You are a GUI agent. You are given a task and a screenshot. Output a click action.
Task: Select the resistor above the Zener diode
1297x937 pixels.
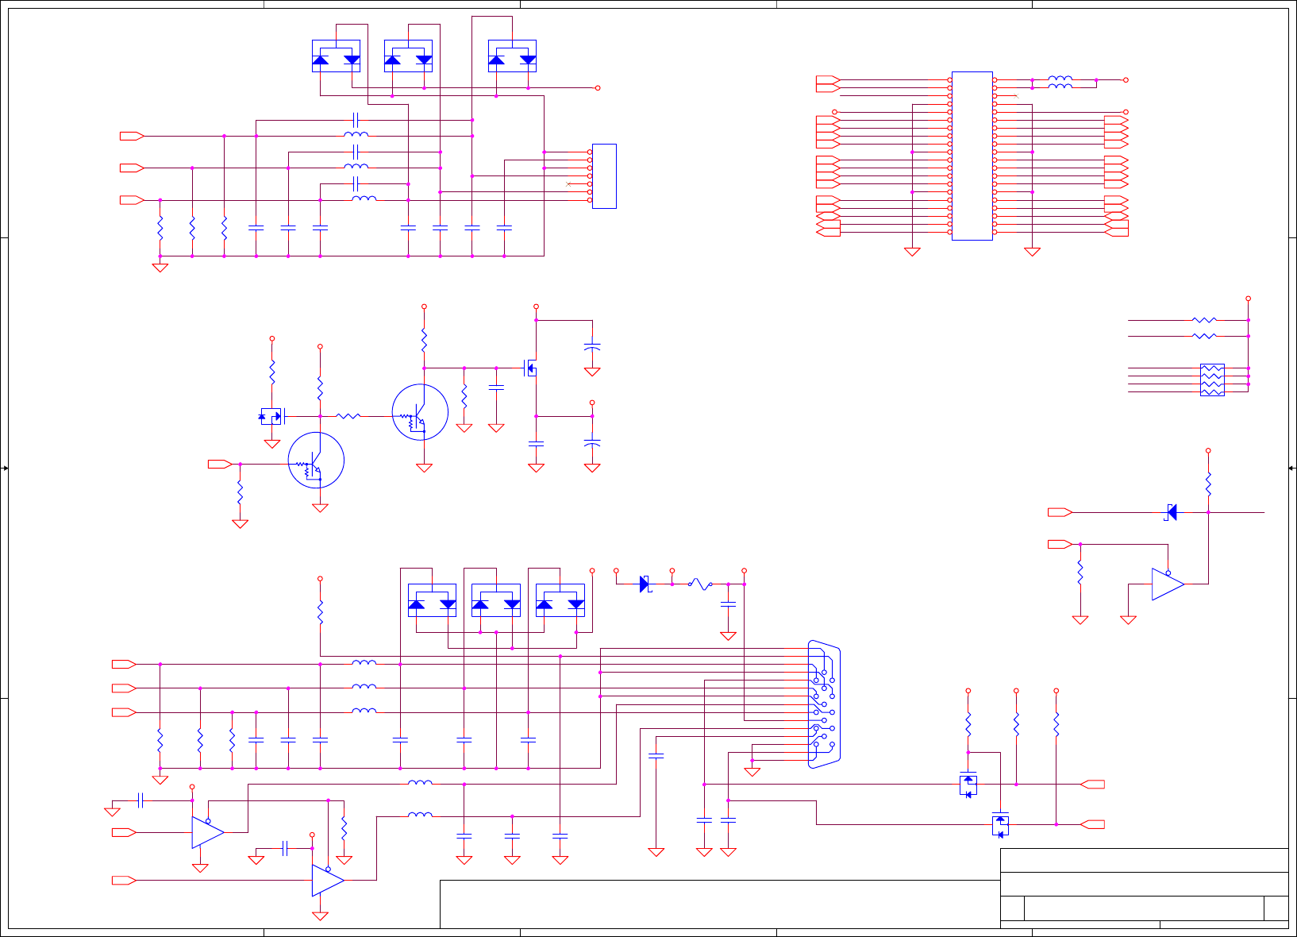(x=1208, y=484)
